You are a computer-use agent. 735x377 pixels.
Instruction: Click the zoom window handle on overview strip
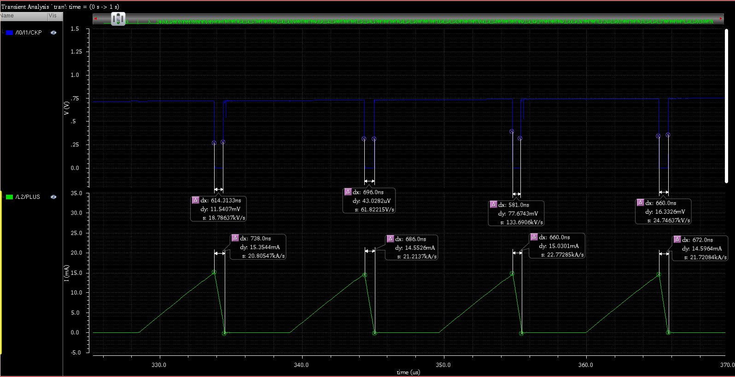[118, 19]
